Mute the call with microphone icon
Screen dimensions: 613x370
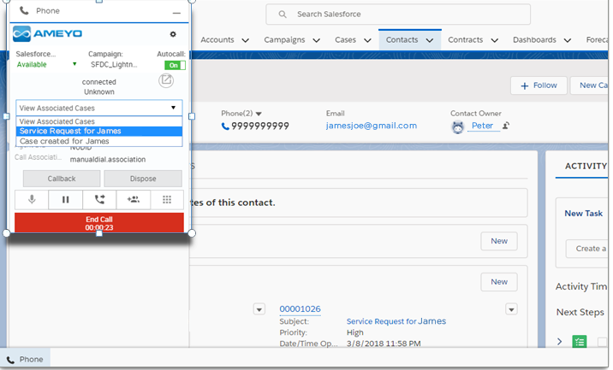pyautogui.click(x=32, y=199)
